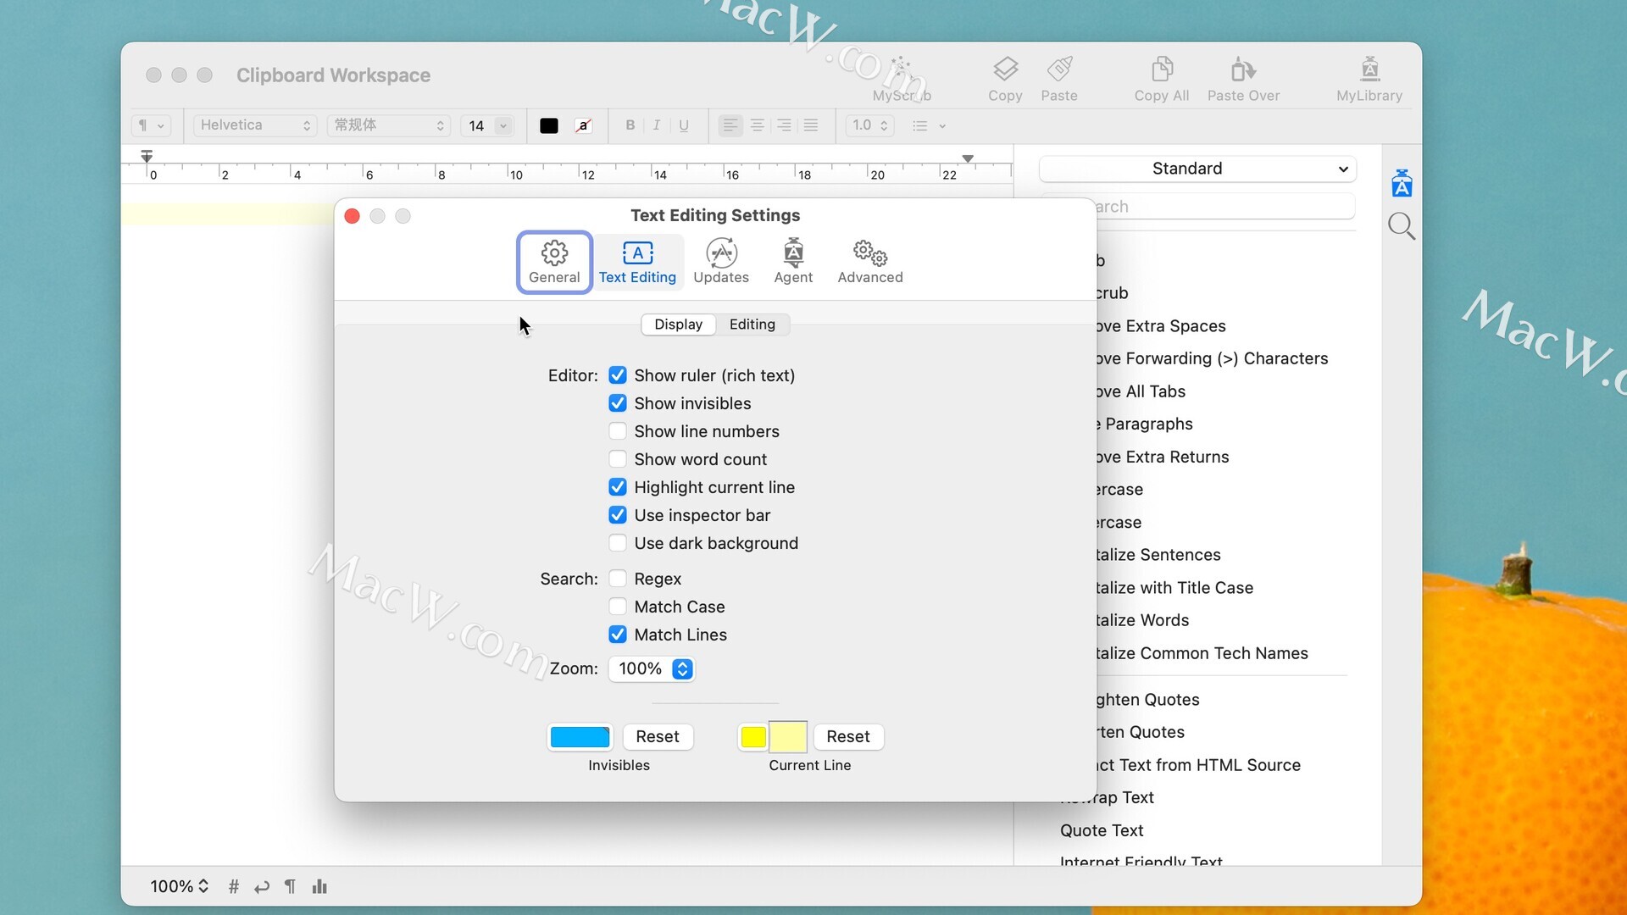This screenshot has width=1627, height=915.
Task: Select the General settings tab
Action: pyautogui.click(x=554, y=261)
